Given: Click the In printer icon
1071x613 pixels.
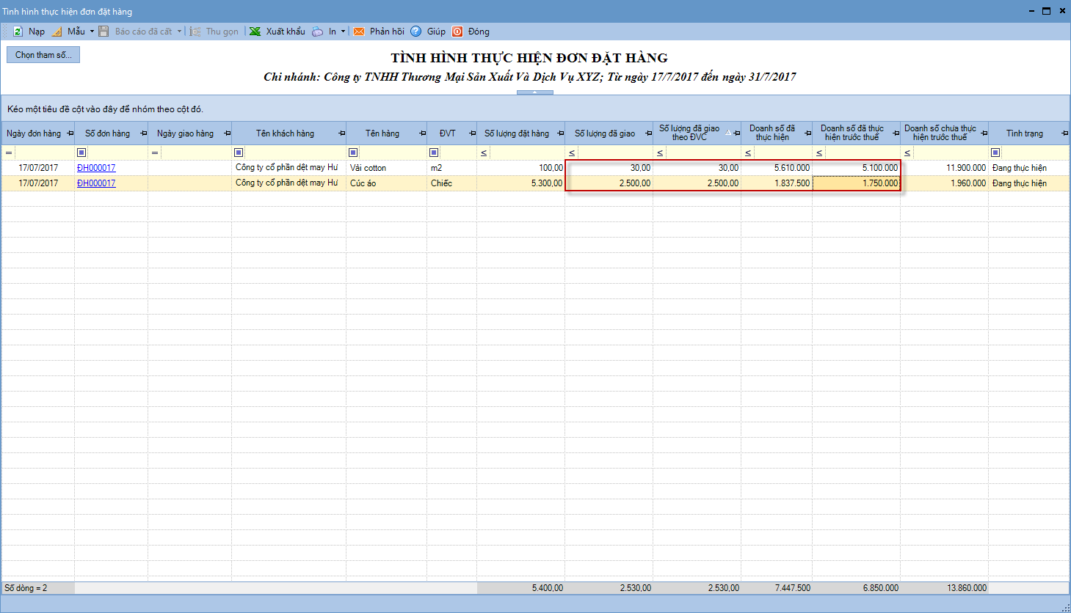Looking at the screenshot, I should pos(317,32).
